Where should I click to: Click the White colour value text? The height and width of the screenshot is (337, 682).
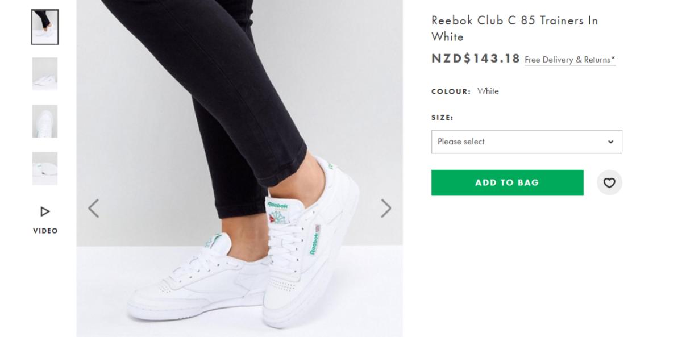coord(488,91)
